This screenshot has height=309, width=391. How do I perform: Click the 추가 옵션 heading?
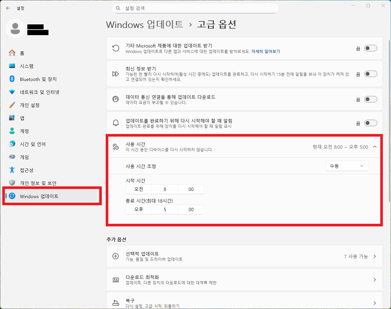click(116, 239)
